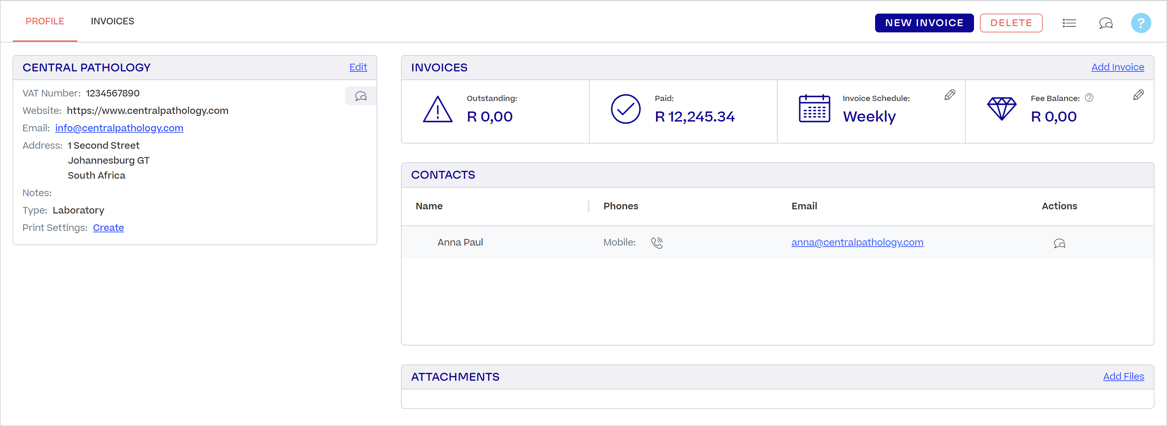The image size is (1167, 426).
Task: Call Anna Paul's mobile phone icon
Action: pos(657,243)
